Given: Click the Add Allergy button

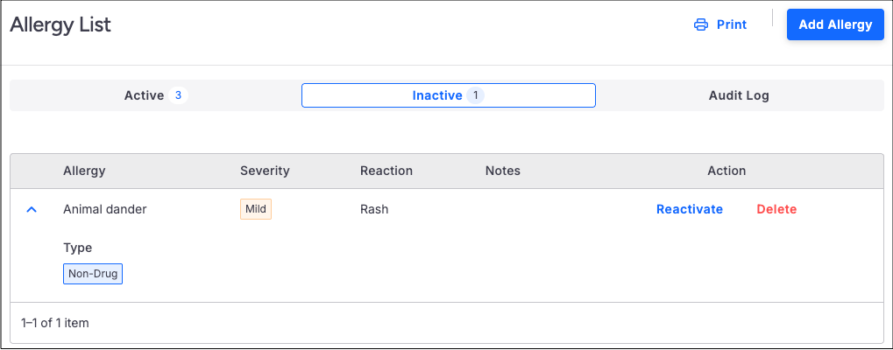Looking at the screenshot, I should (x=835, y=24).
